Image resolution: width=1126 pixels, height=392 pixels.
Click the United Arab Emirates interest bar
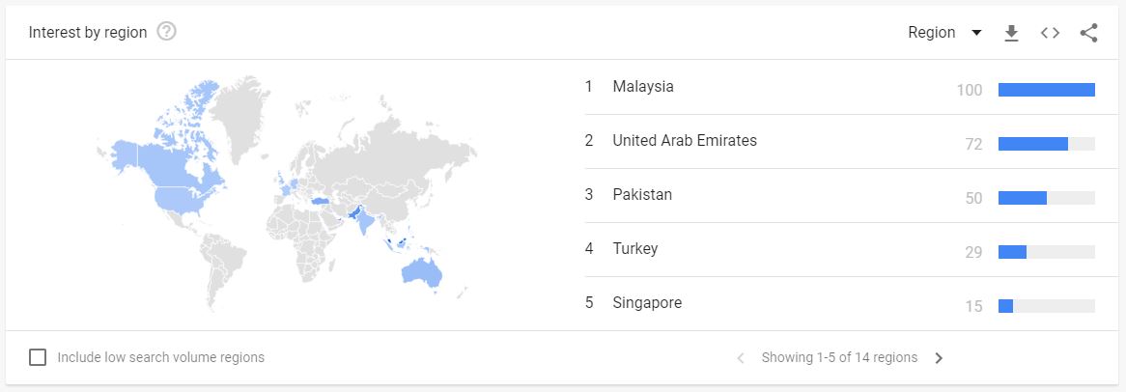tap(1033, 144)
